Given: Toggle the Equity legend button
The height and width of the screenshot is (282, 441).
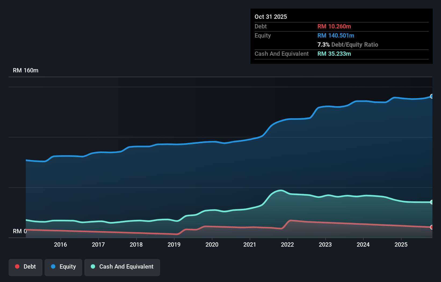Looking at the screenshot, I should 63,267.
